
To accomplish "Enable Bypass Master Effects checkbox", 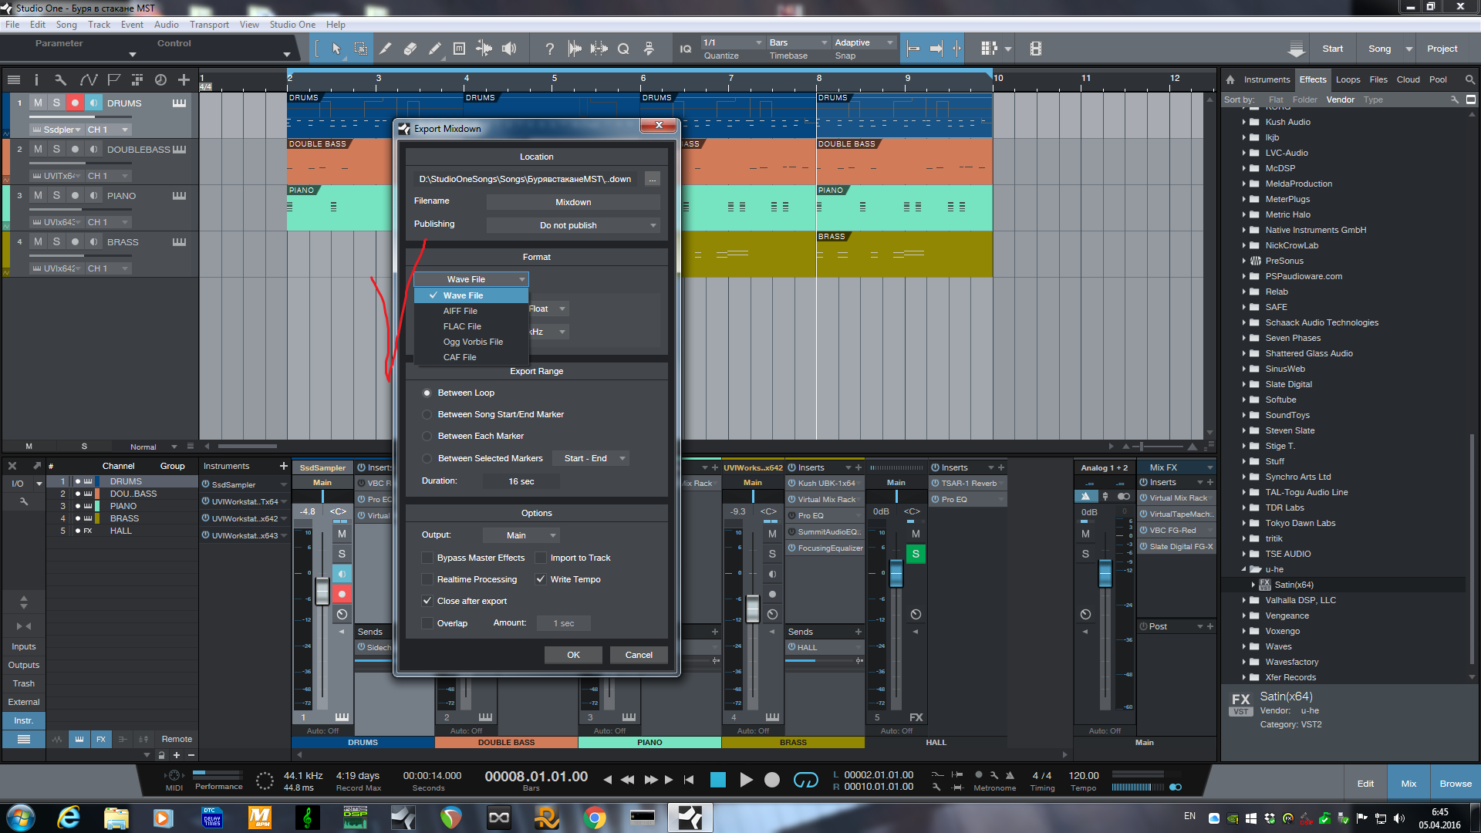I will 427,558.
